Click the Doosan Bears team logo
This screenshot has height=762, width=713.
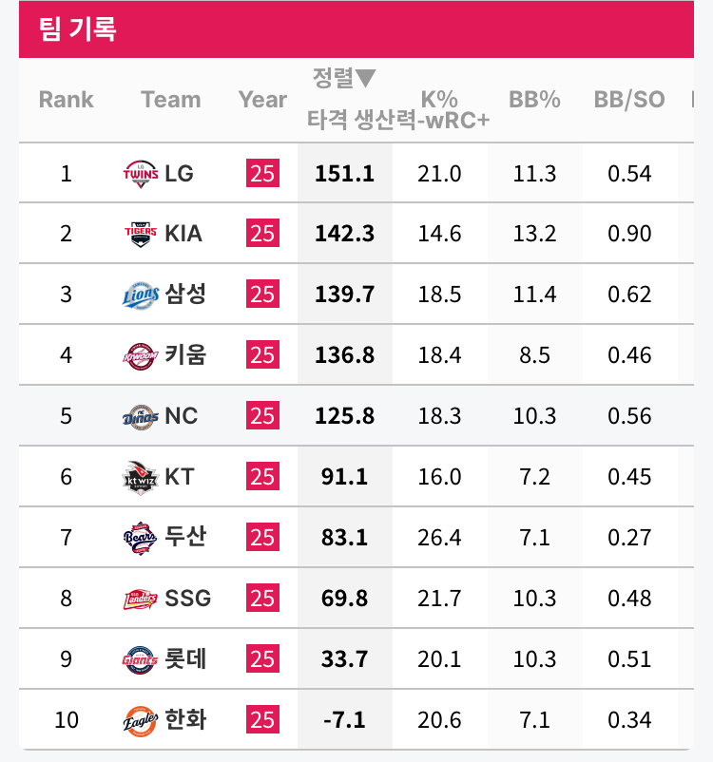coord(141,538)
